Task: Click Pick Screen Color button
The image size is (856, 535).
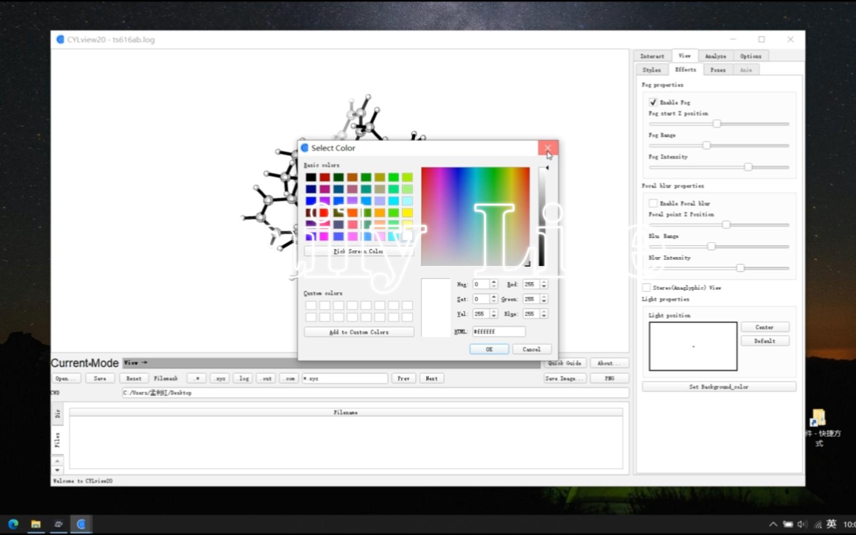Action: pos(359,251)
